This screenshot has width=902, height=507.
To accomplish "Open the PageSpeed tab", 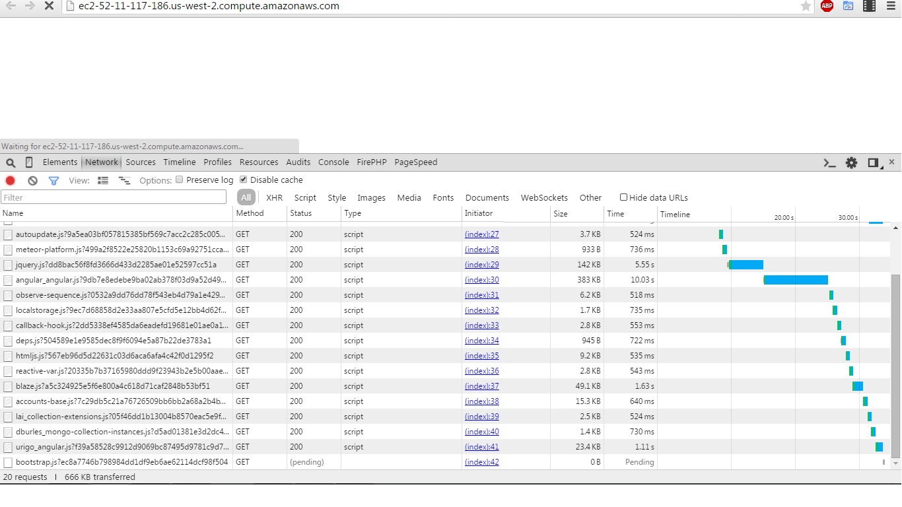I will tap(416, 162).
